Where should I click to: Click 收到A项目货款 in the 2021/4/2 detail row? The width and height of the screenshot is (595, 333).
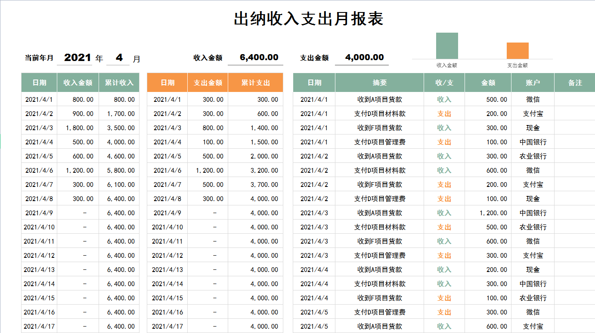pos(380,156)
